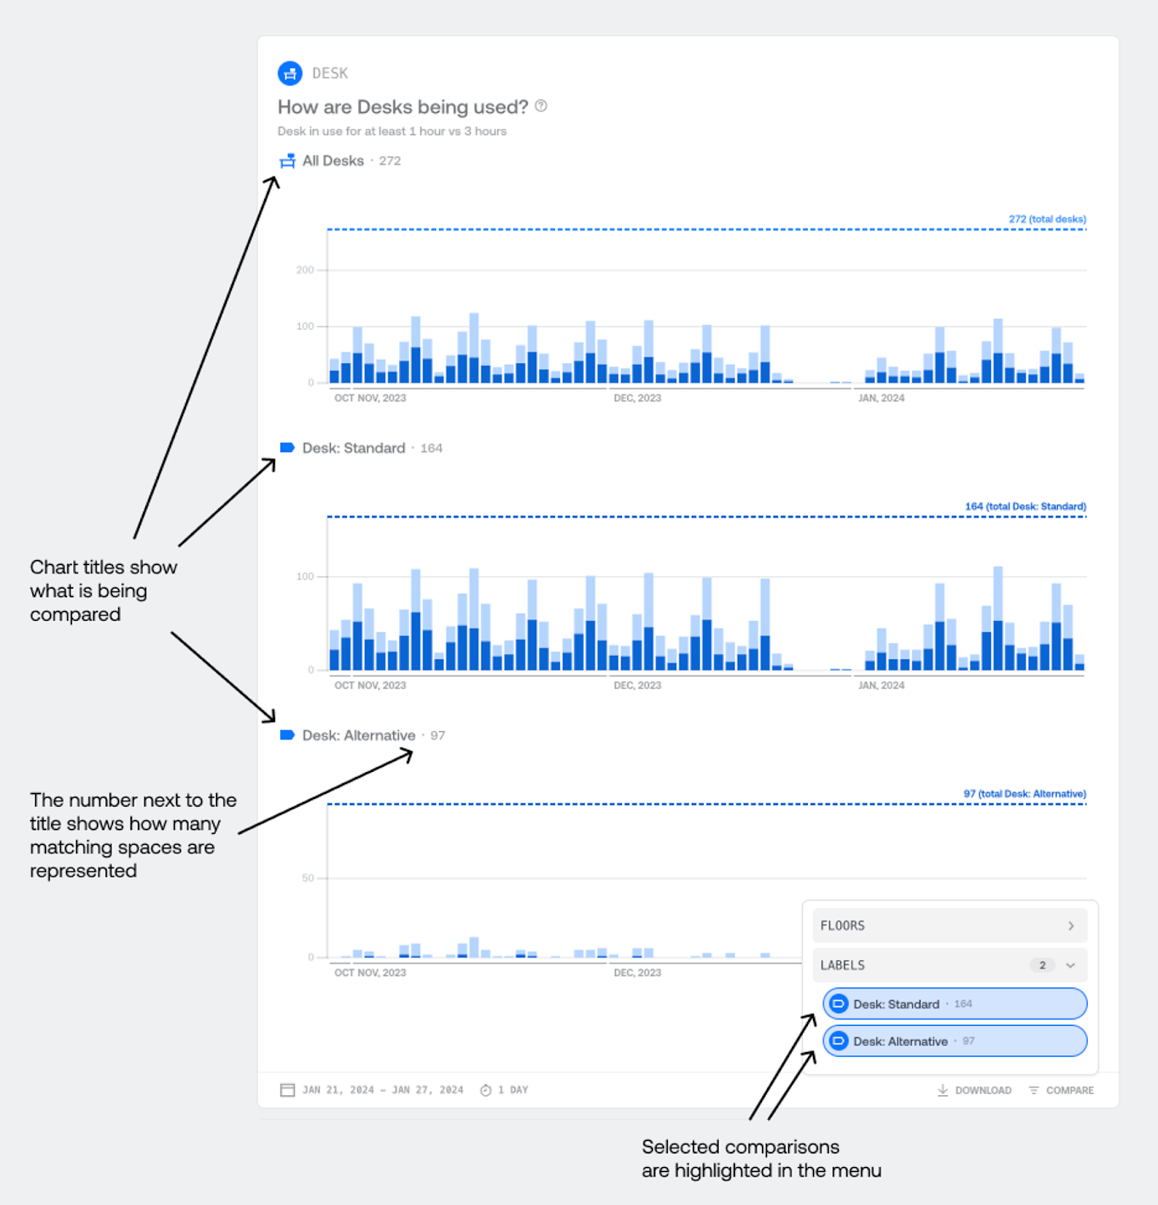1158x1205 pixels.
Task: Toggle the label icon inside Desk: Standard chip
Action: point(839,1003)
